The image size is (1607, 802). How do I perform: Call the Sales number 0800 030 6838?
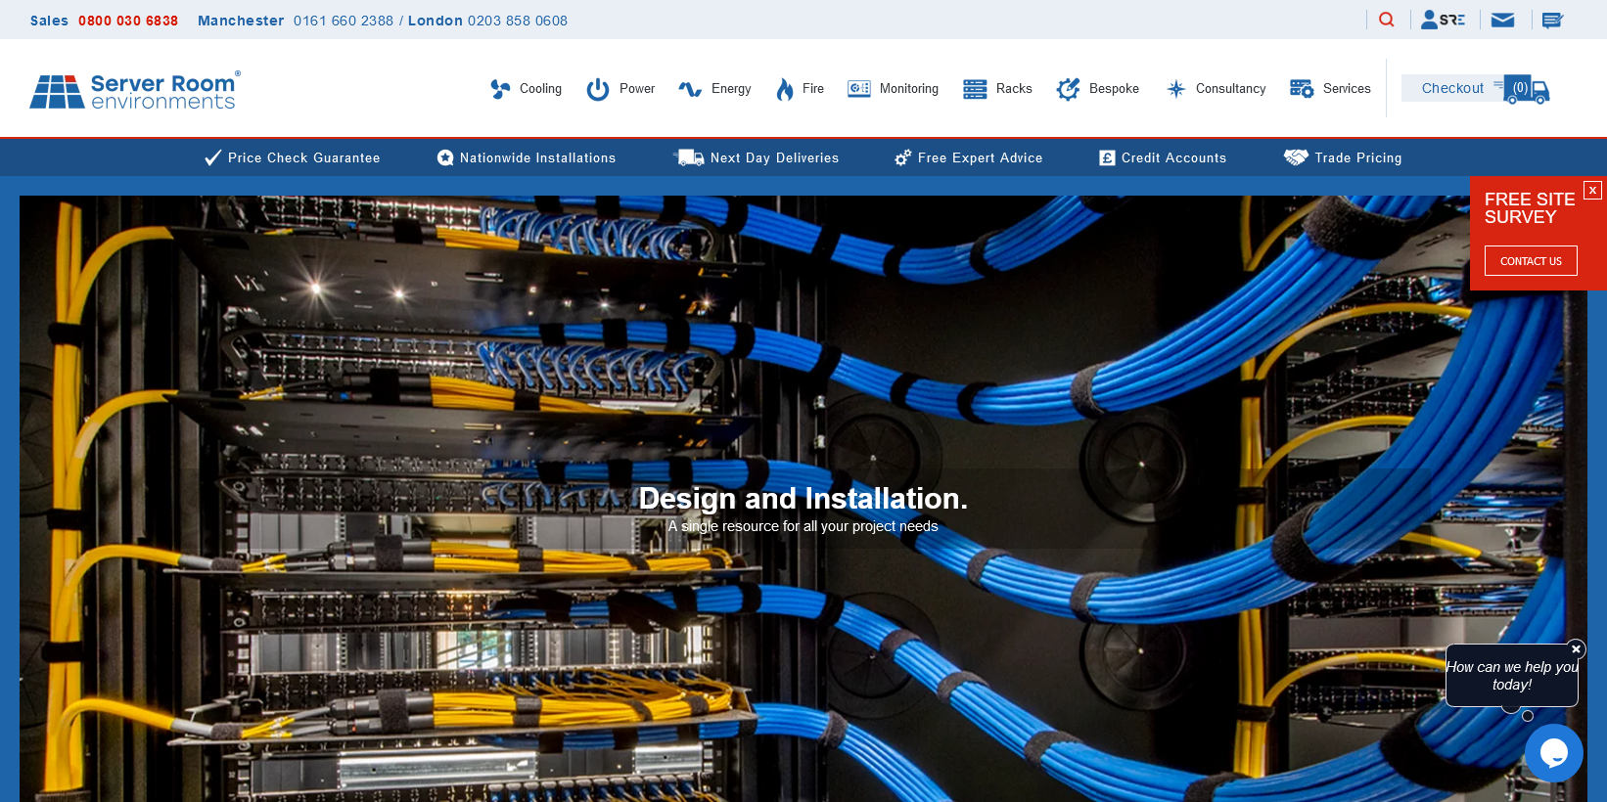(x=128, y=21)
